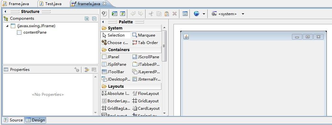Click the Properties panel scroll down arrow
332x125 pixels.
coord(95,113)
